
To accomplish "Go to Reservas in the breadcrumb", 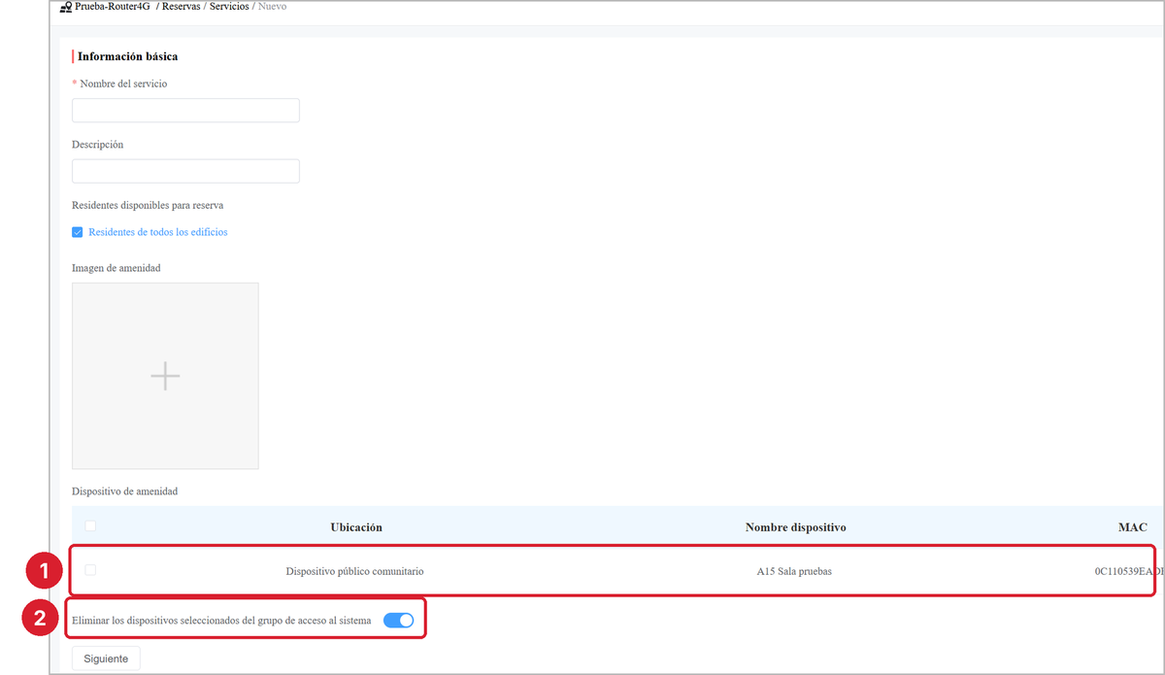I will (181, 7).
